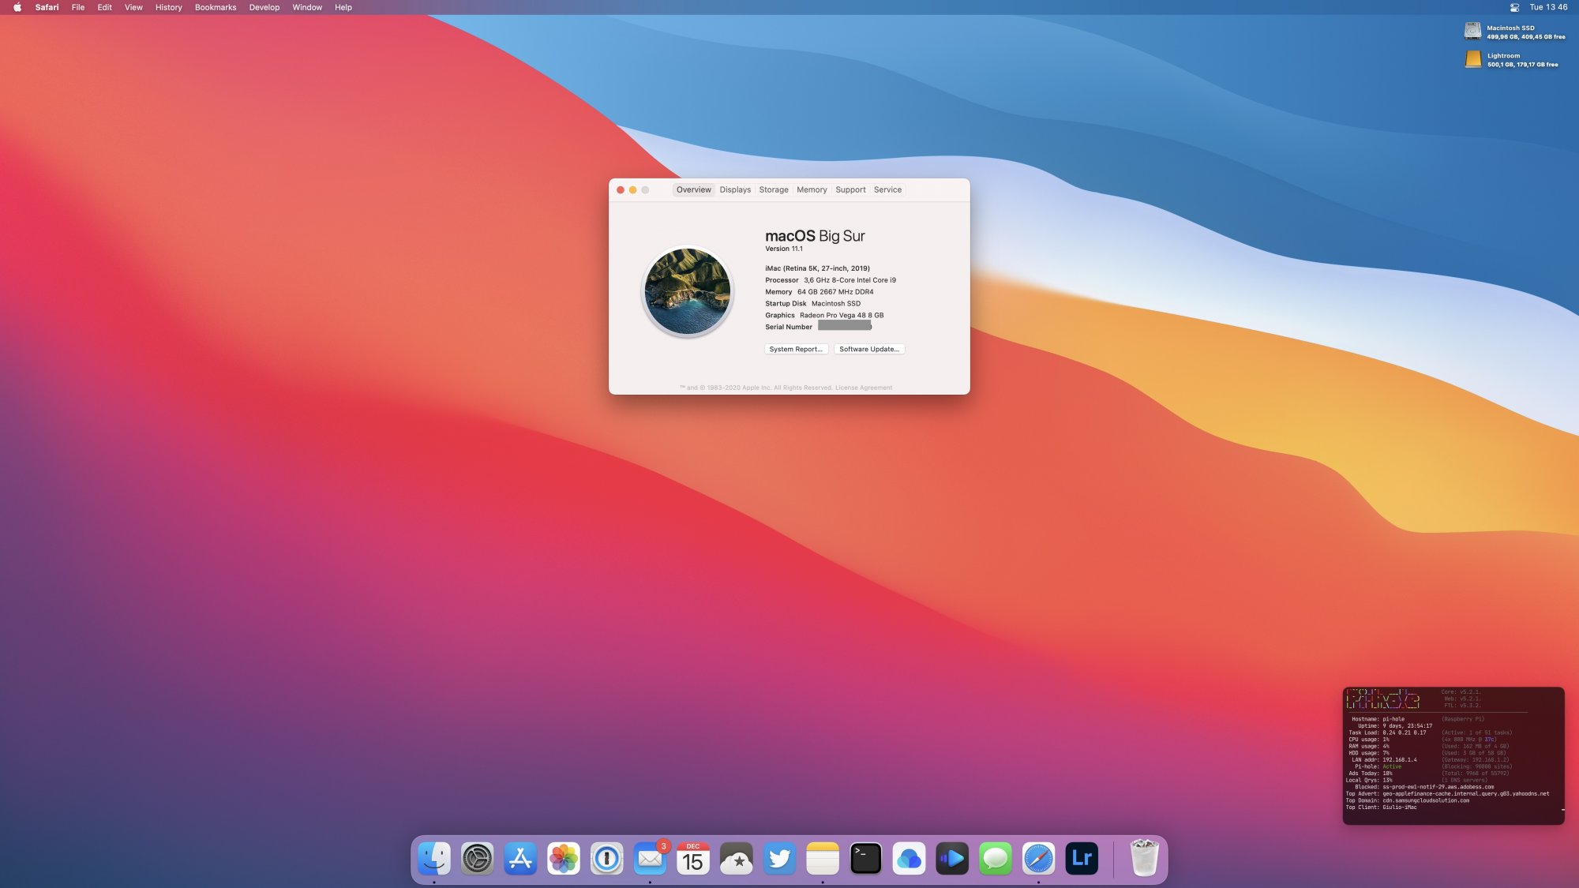
Task: Click the Tue 13 46 clock
Action: (x=1548, y=7)
